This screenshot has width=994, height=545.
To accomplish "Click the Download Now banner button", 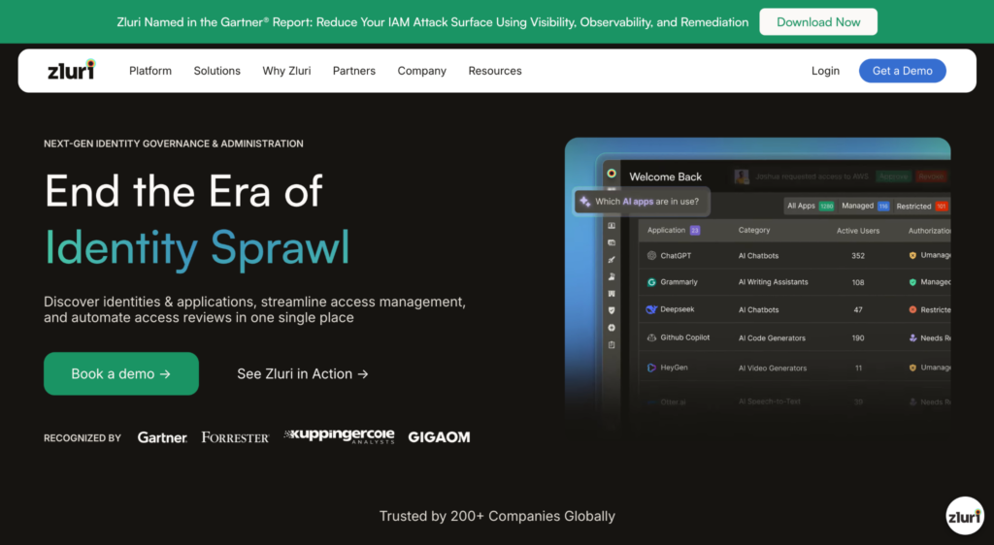I will pyautogui.click(x=817, y=22).
